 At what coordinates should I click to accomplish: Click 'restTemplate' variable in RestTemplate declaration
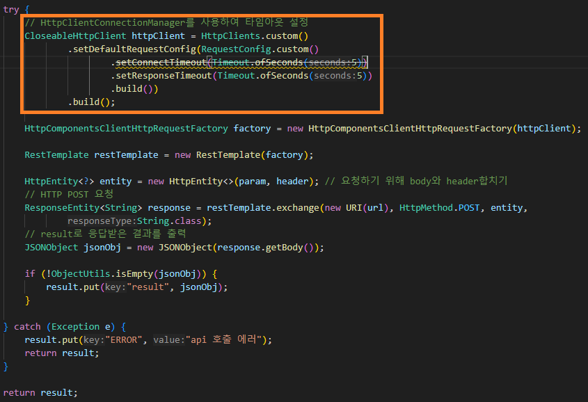click(x=126, y=154)
